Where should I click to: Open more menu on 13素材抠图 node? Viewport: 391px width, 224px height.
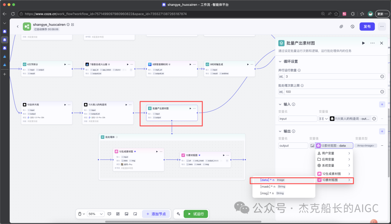pyautogui.click(x=228, y=155)
